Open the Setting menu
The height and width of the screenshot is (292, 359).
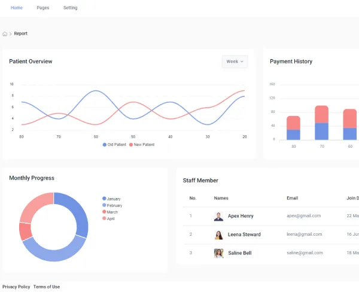pyautogui.click(x=70, y=8)
